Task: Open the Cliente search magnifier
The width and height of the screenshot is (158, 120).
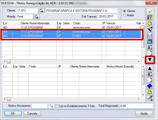Action: tap(41, 10)
